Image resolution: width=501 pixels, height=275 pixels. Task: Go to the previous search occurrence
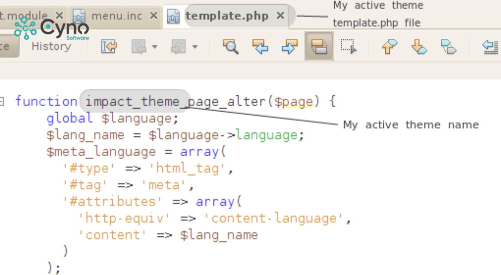[260, 47]
